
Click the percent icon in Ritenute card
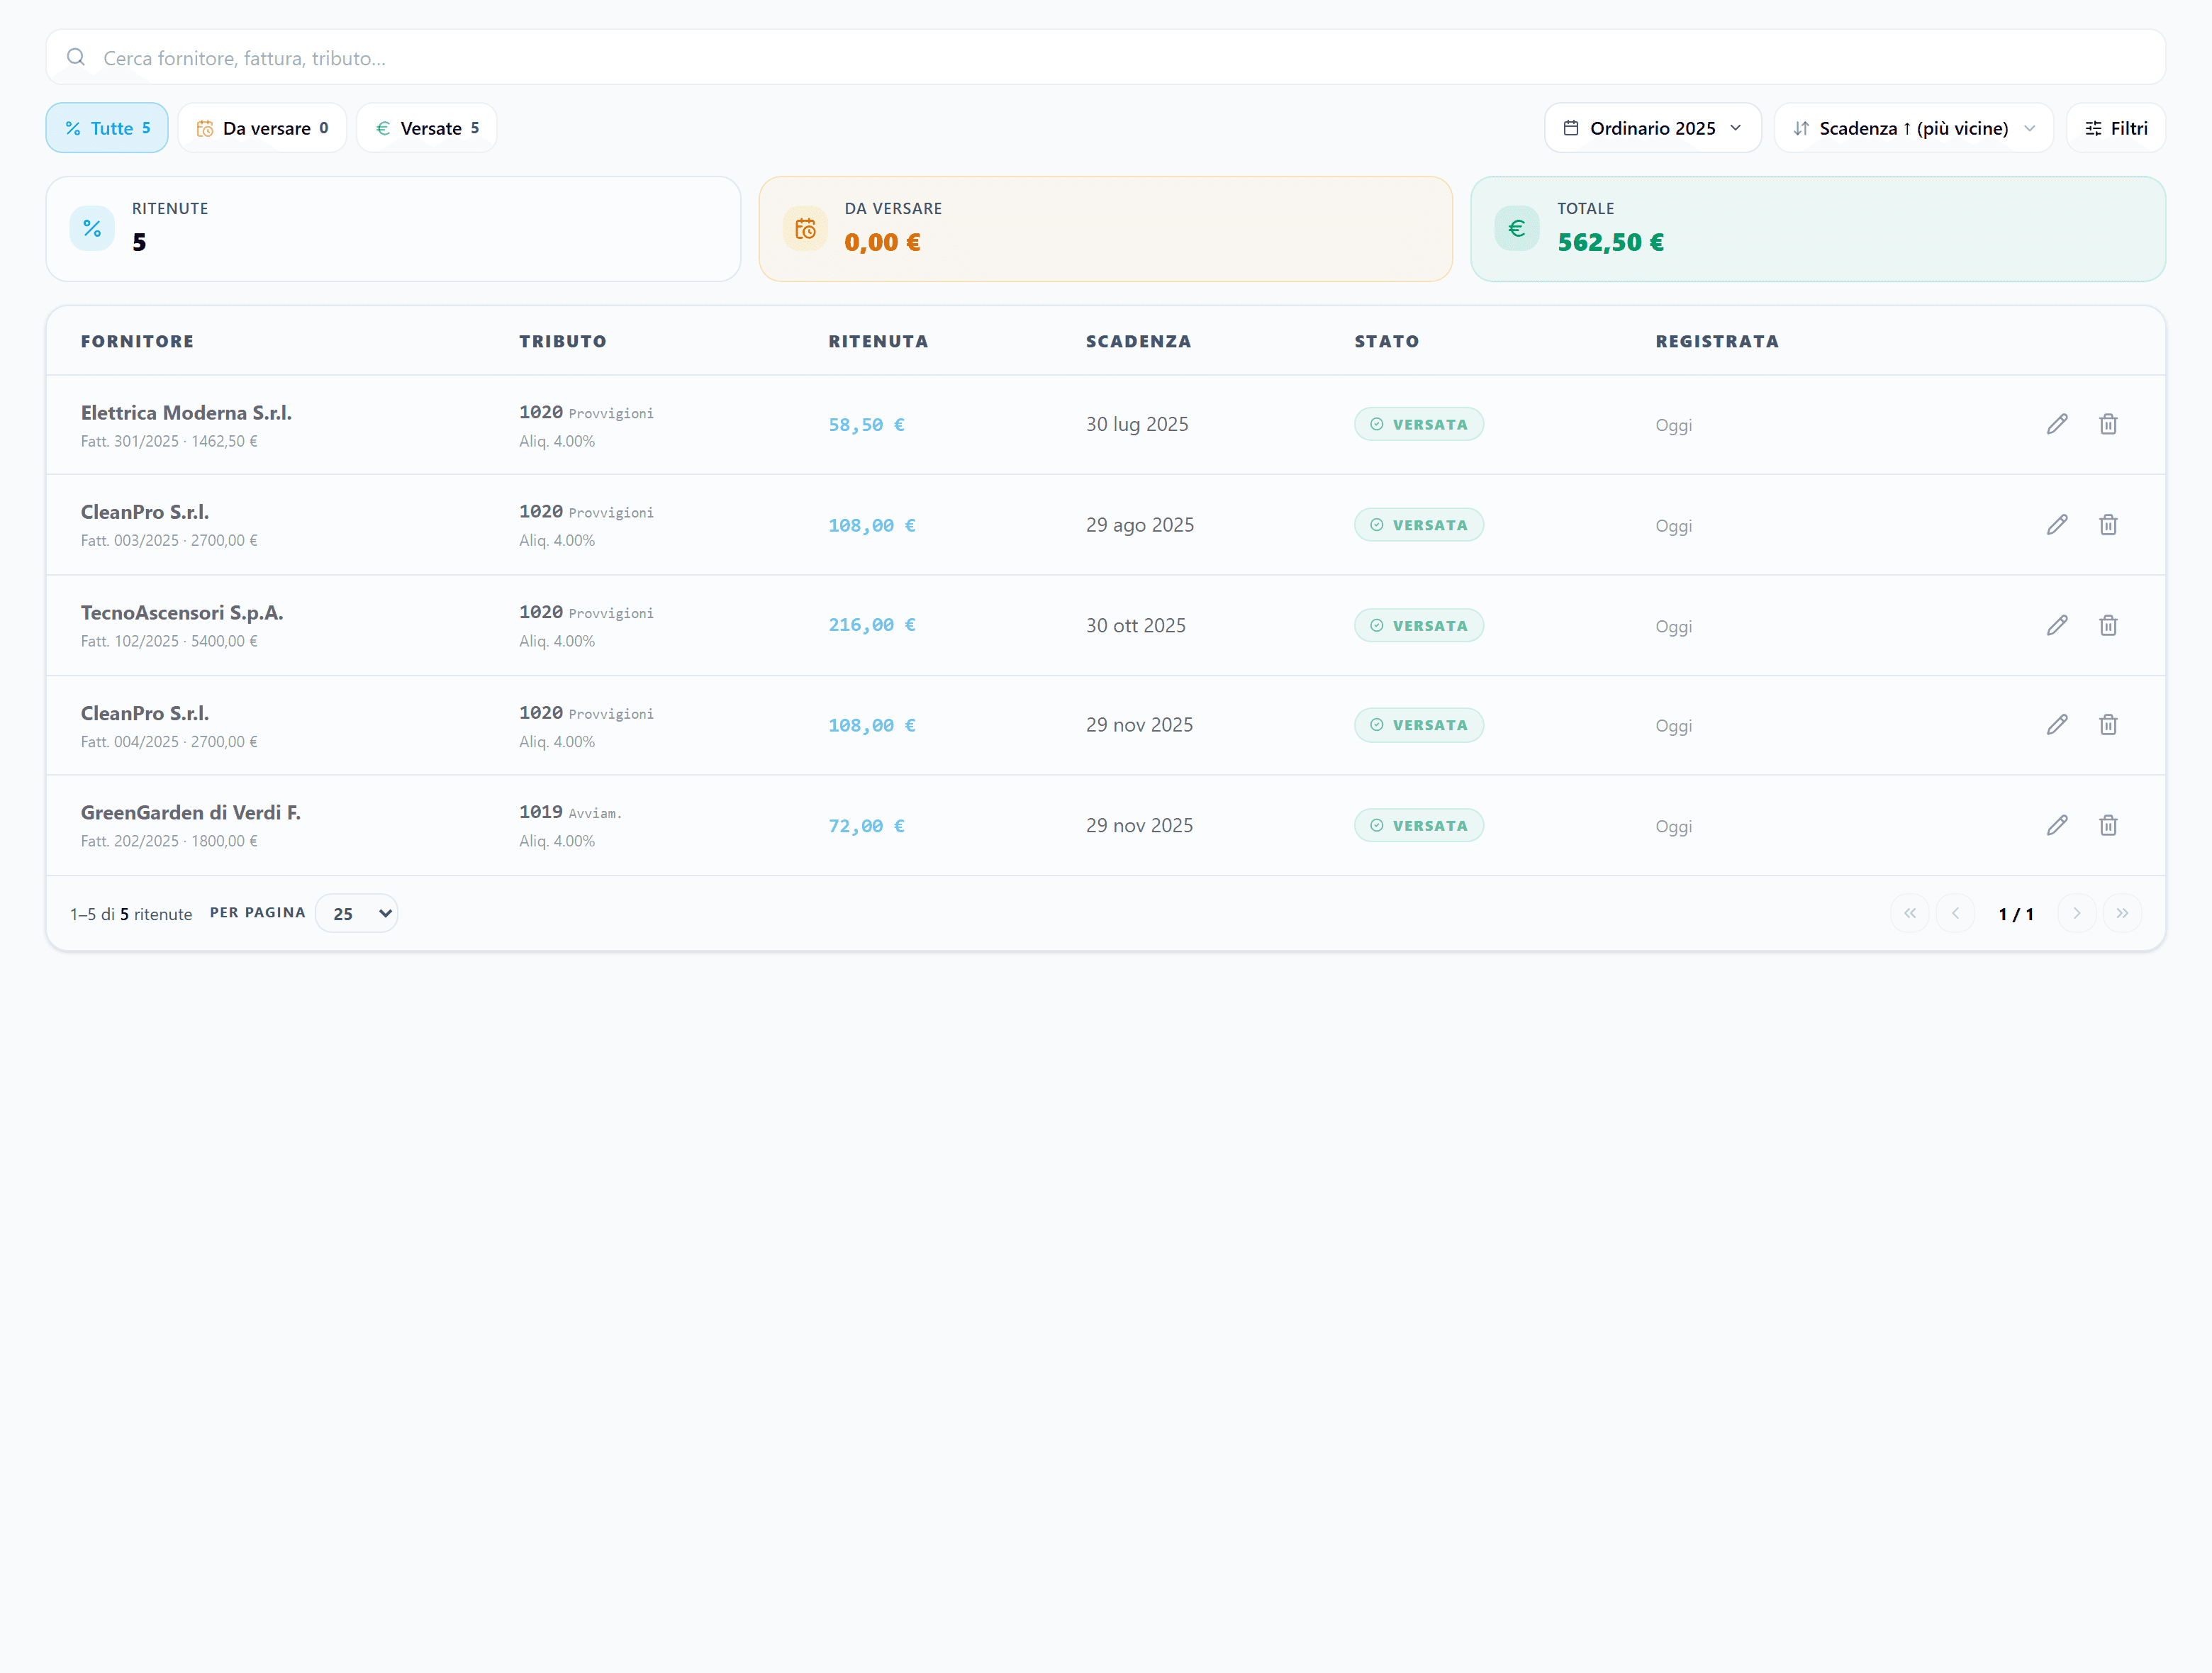[x=92, y=229]
